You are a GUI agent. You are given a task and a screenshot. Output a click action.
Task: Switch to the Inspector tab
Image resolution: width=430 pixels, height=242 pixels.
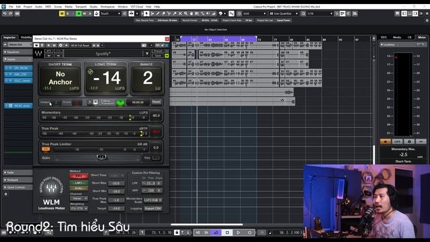[x=9, y=38]
